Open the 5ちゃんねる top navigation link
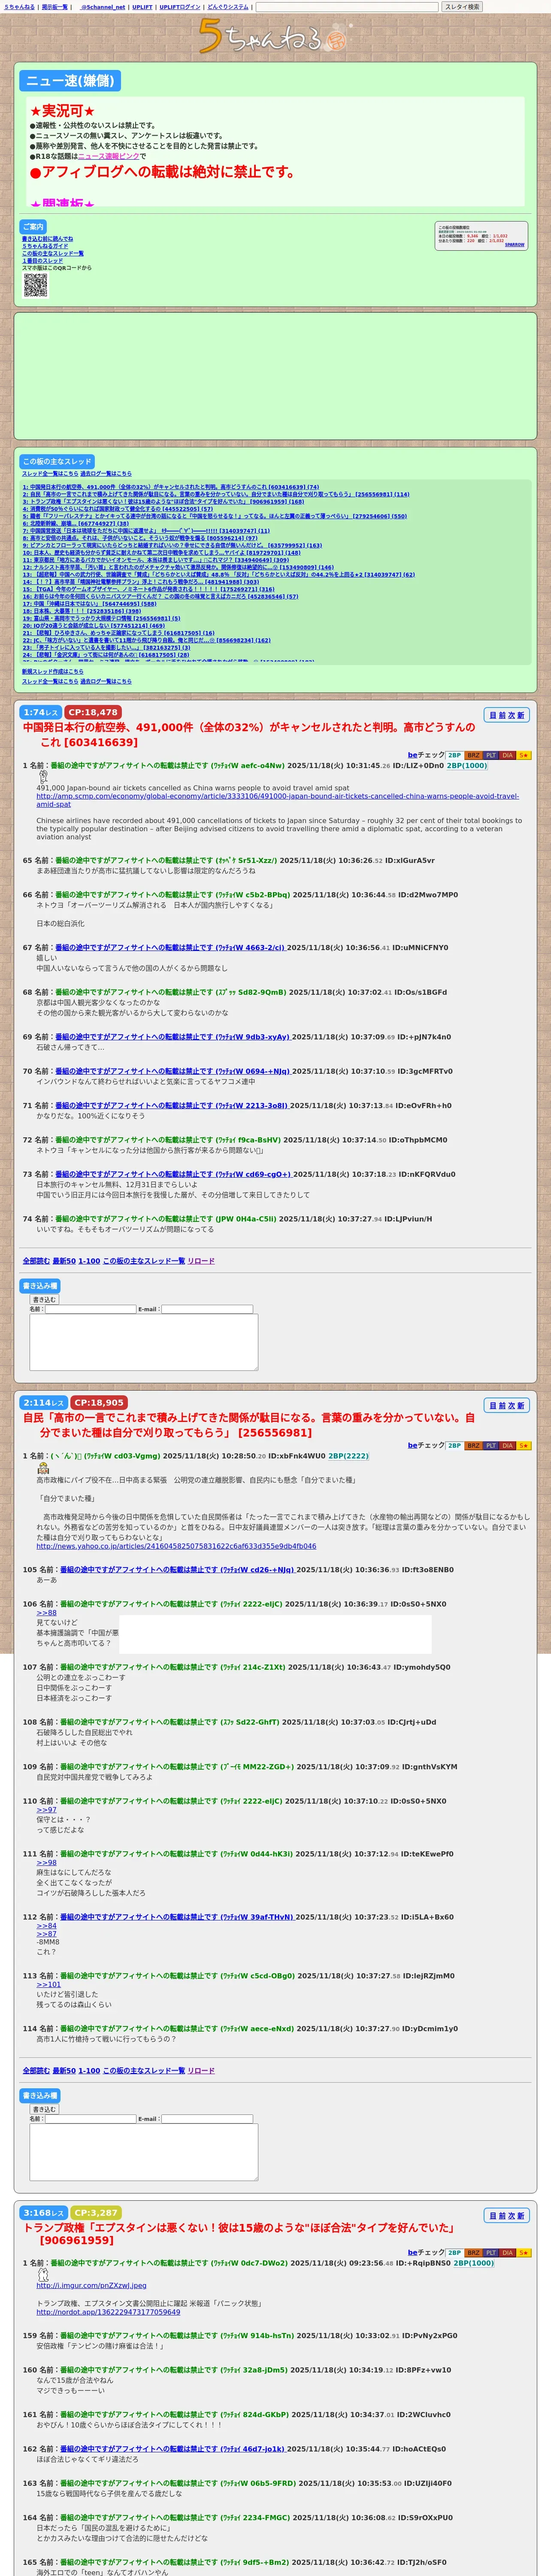Viewport: 551px width, 2576px height. pos(18,7)
